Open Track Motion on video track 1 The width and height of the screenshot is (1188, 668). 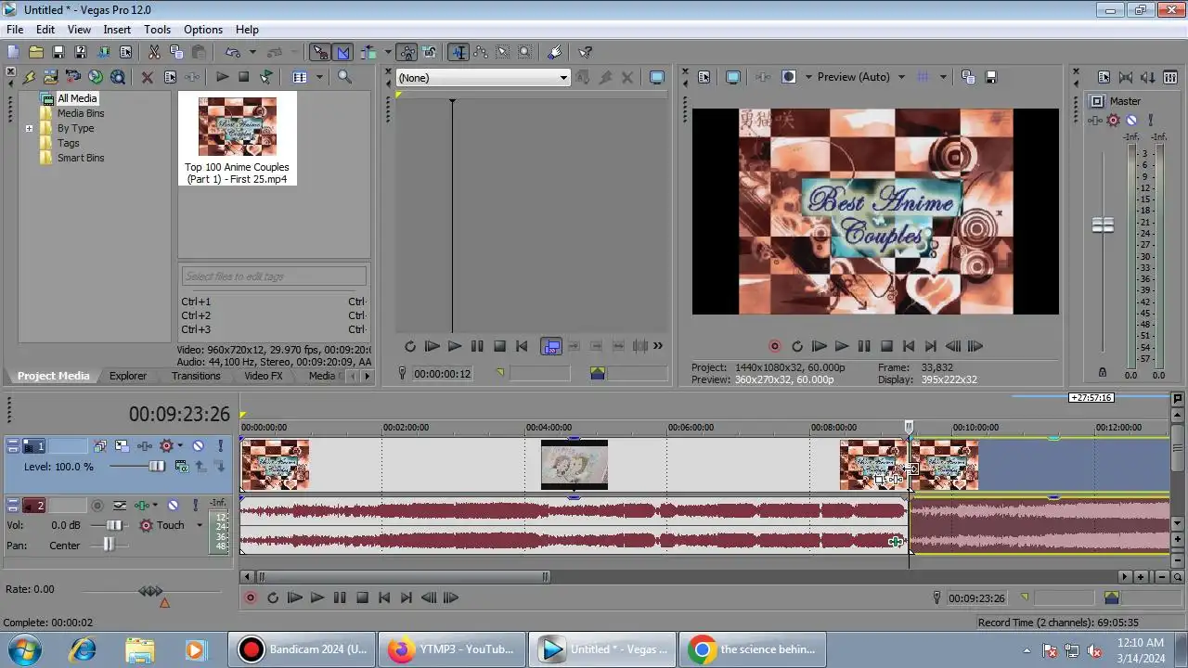point(122,446)
